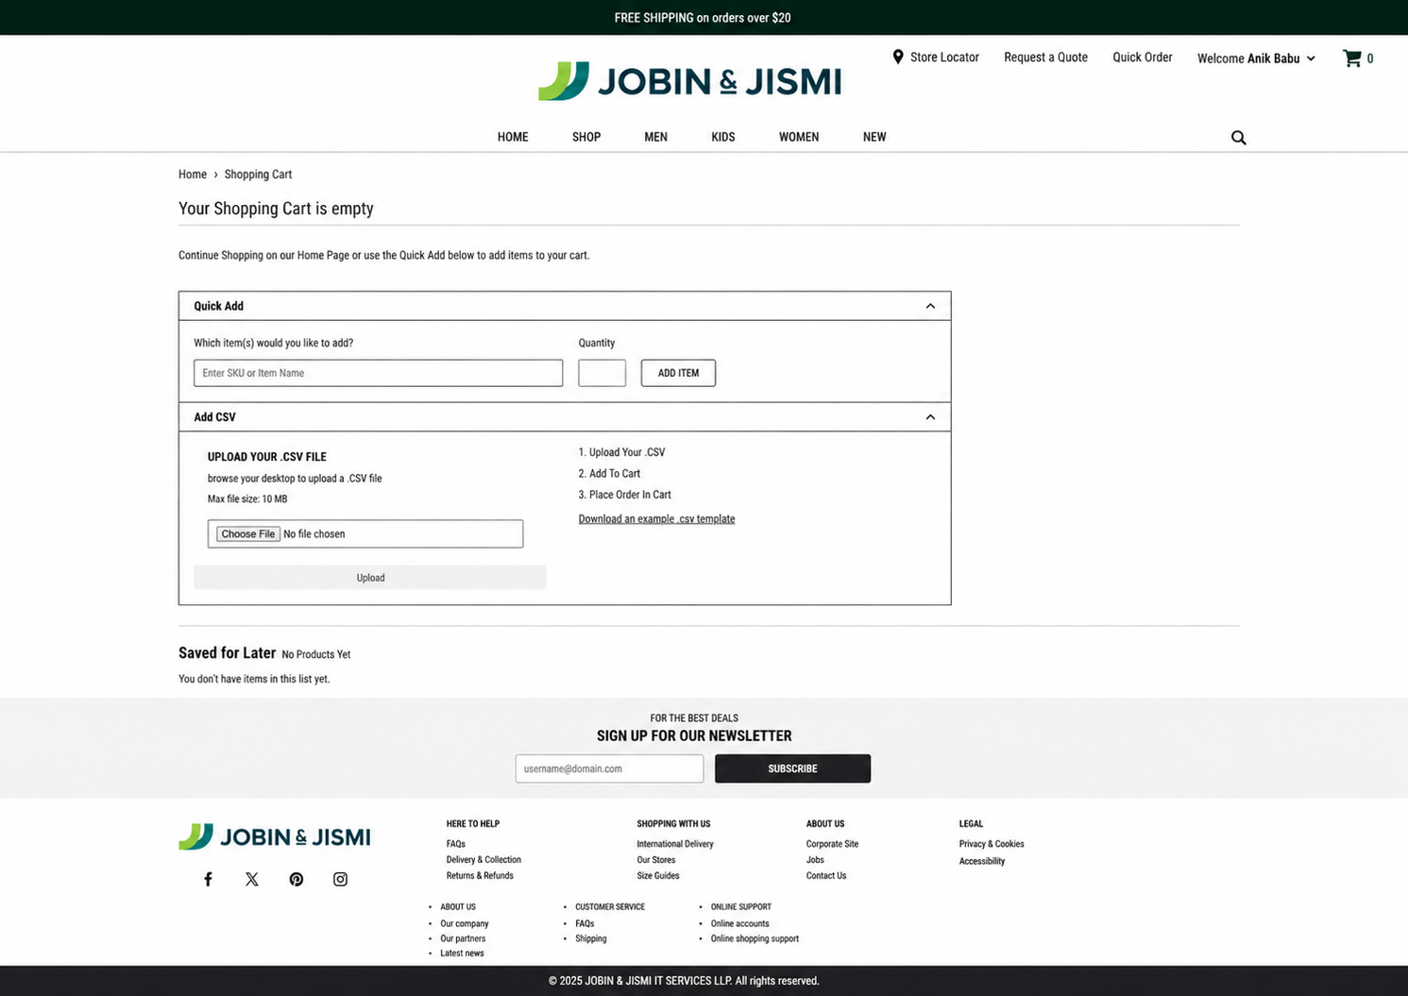Select the KIDS navigation item
This screenshot has width=1408, height=996.
point(723,137)
